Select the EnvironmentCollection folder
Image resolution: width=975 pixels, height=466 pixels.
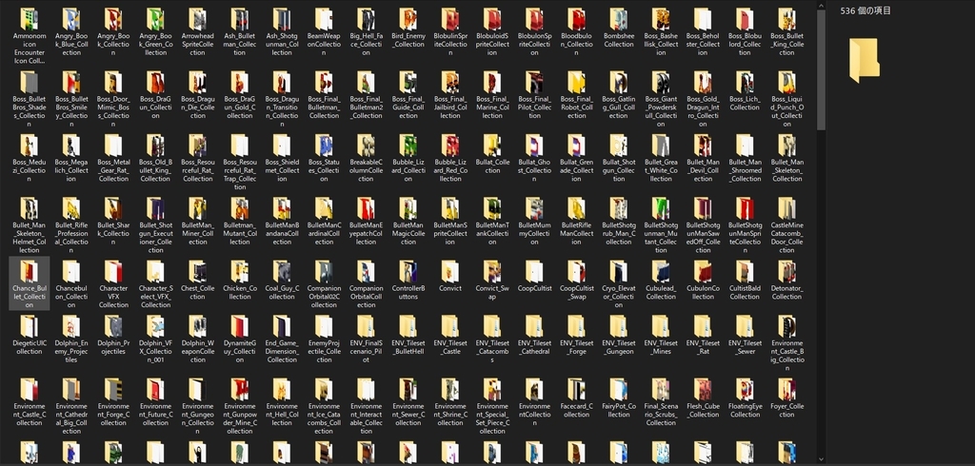coord(534,402)
